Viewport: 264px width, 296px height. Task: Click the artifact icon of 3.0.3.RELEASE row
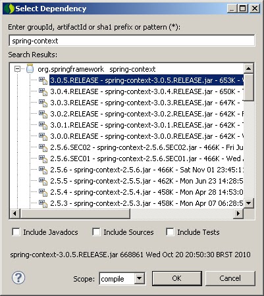pos(43,103)
